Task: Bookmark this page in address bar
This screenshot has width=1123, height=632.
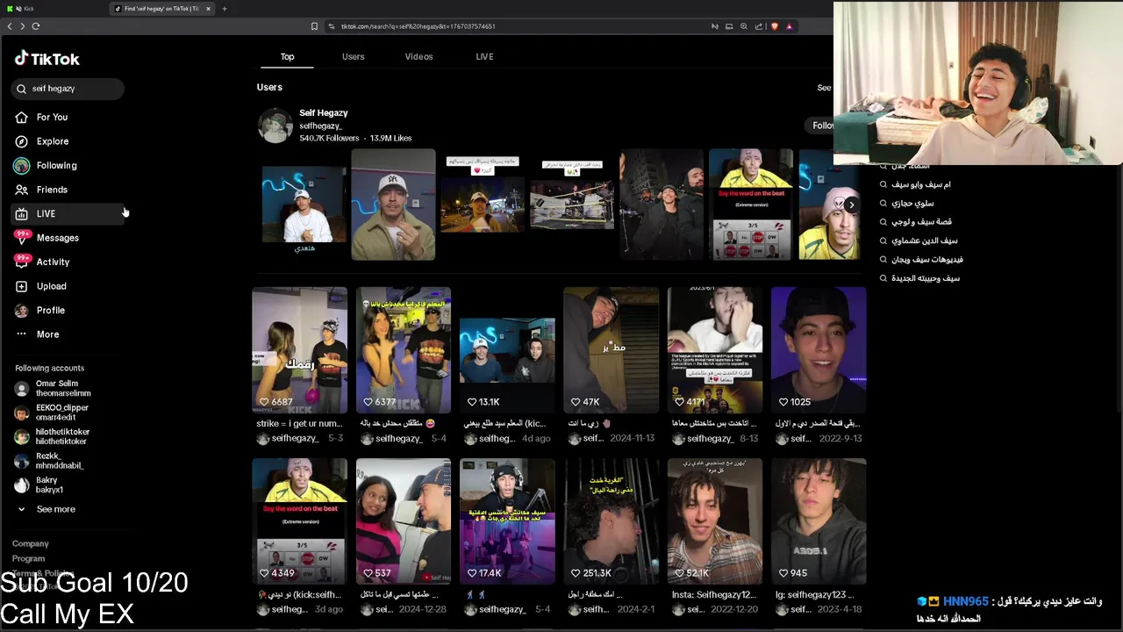Action: tap(315, 26)
